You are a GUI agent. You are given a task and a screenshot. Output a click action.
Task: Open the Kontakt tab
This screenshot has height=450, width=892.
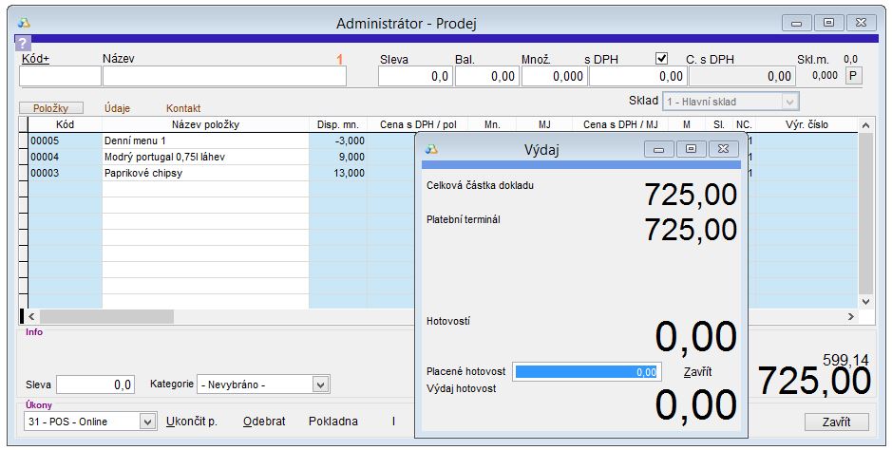(183, 108)
